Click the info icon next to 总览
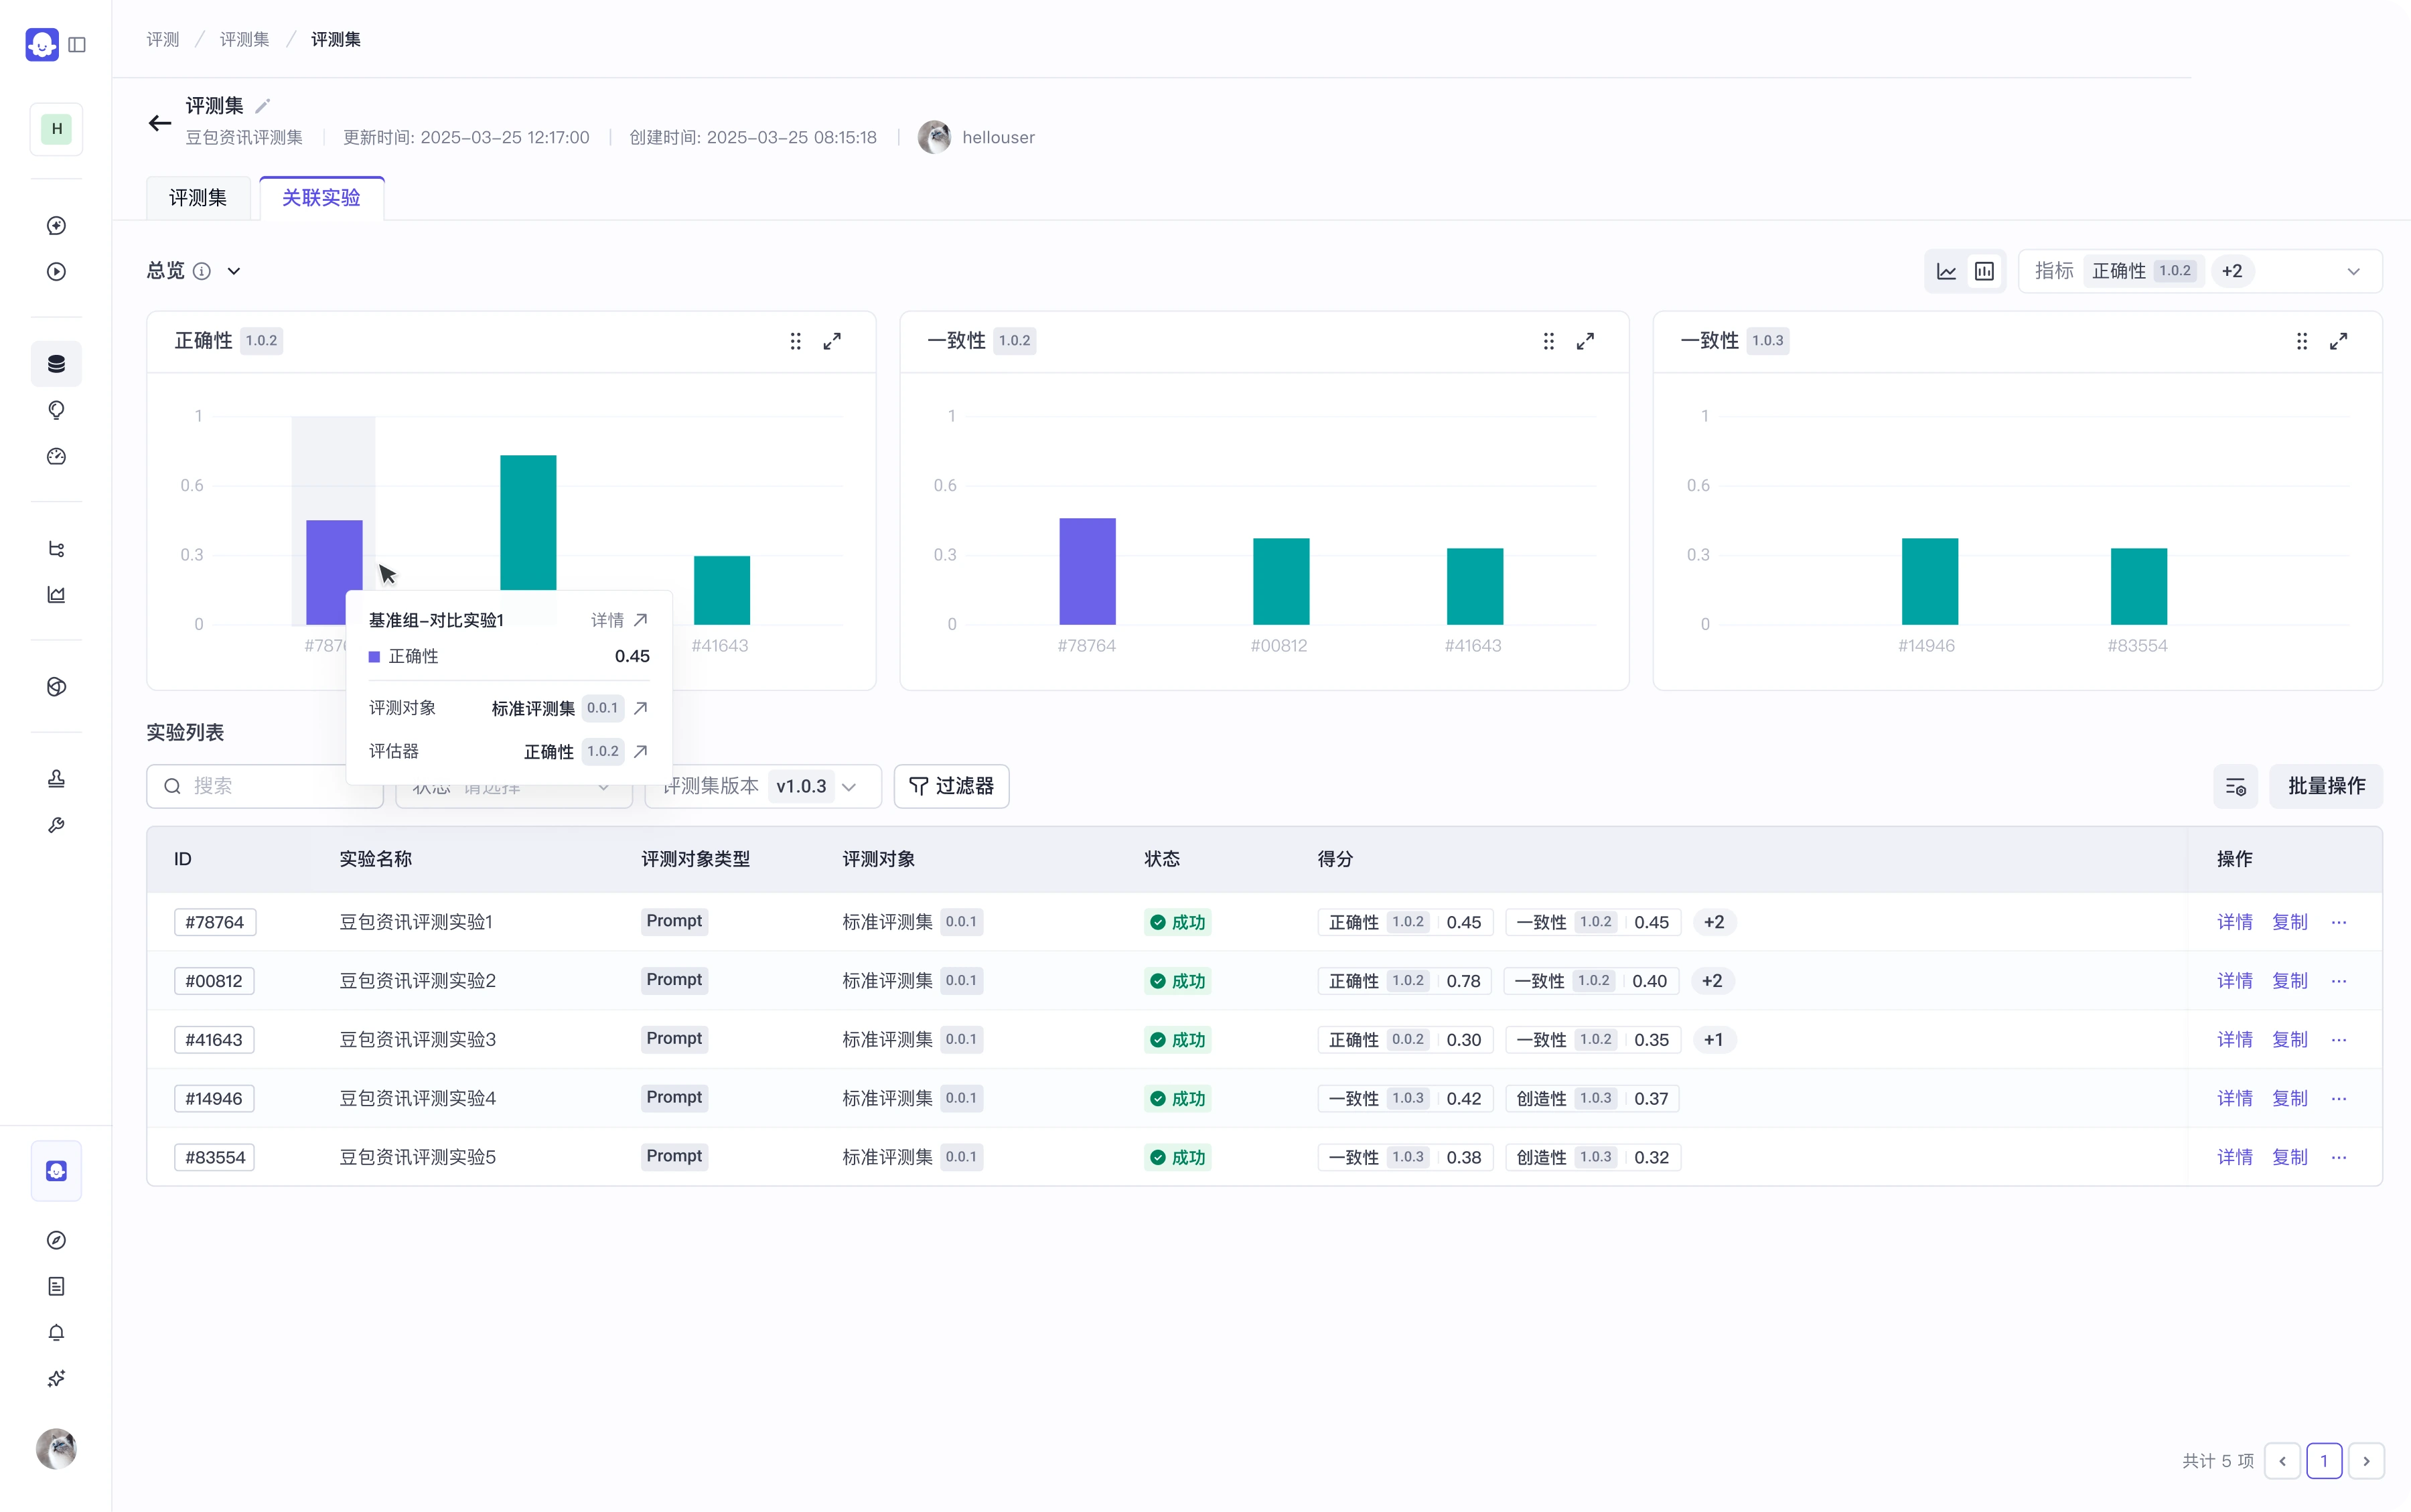The image size is (2411, 1512). [x=202, y=271]
